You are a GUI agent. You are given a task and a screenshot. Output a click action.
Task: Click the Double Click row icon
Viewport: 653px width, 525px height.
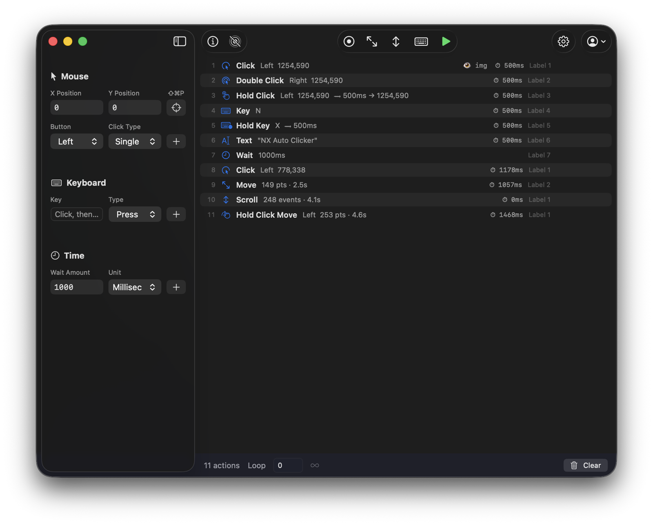pos(226,80)
